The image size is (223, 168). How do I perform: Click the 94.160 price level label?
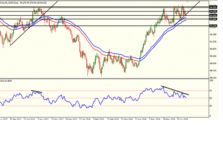tap(213, 15)
